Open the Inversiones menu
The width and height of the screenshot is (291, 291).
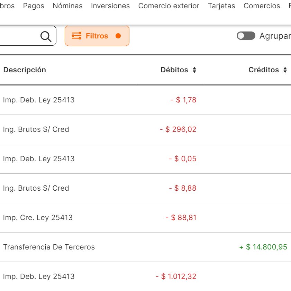[110, 6]
